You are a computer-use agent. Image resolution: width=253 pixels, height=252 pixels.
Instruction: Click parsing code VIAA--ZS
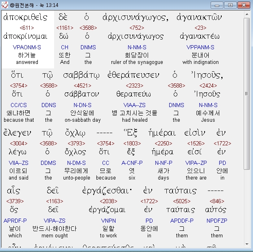point(134,105)
